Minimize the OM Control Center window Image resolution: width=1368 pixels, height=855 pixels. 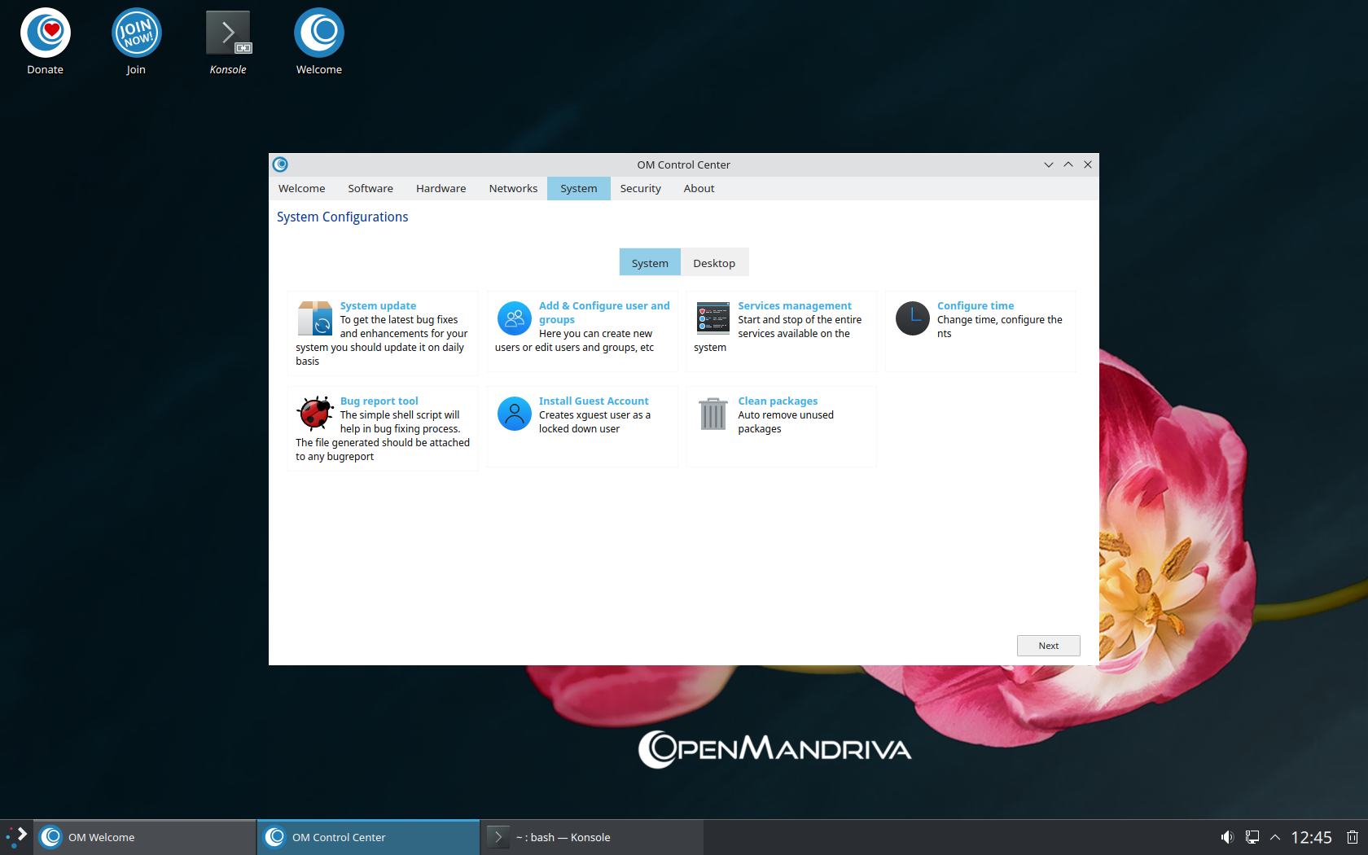(x=1049, y=164)
